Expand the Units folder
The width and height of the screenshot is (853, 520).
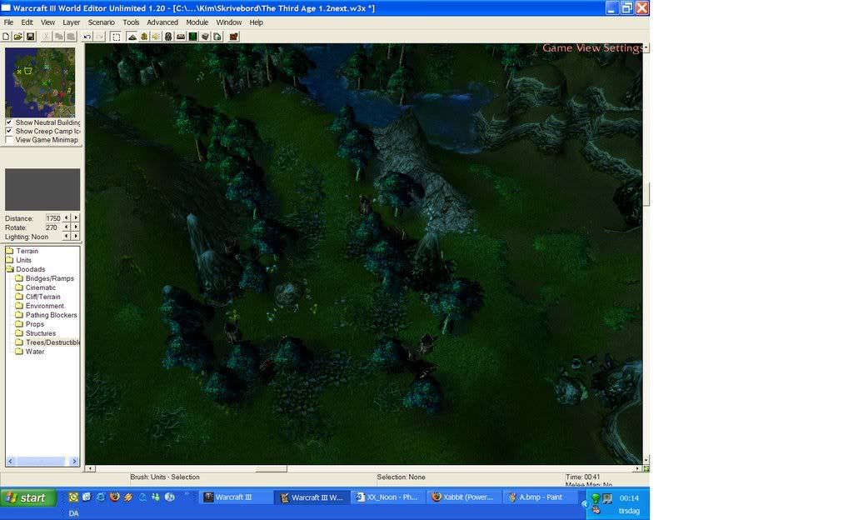pos(18,260)
